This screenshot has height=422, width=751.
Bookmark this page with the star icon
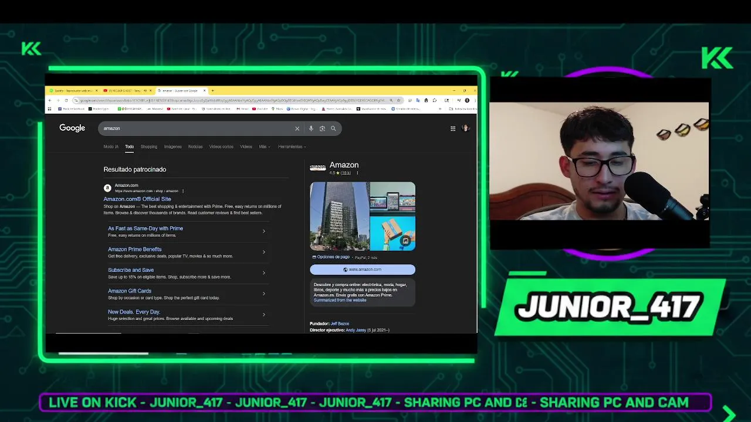tap(398, 100)
